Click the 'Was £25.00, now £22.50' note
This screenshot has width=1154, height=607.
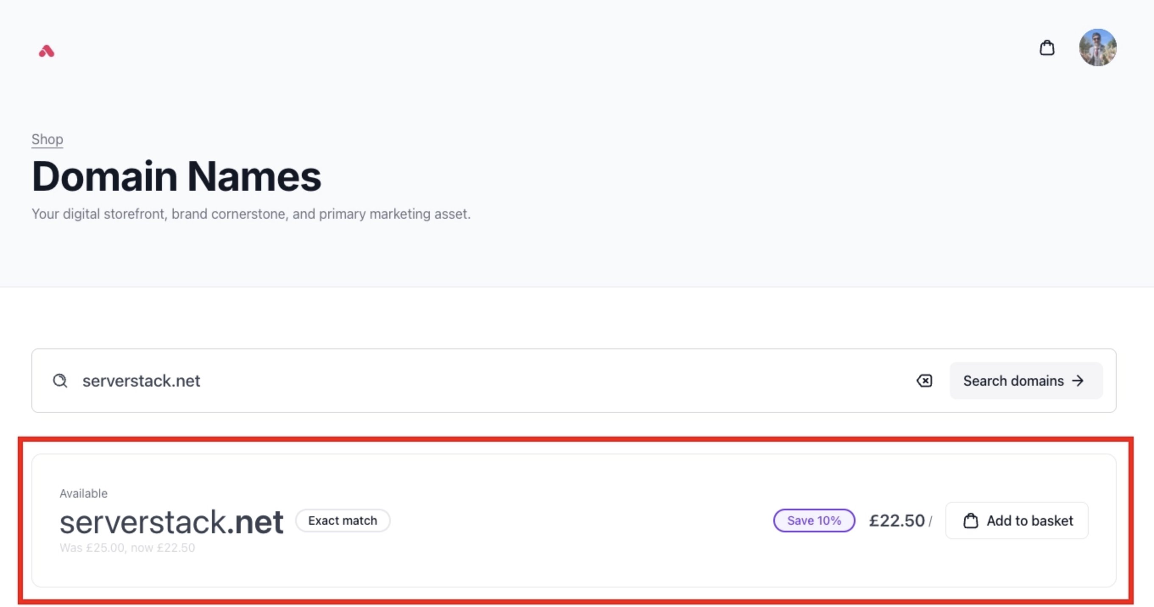[x=127, y=548]
